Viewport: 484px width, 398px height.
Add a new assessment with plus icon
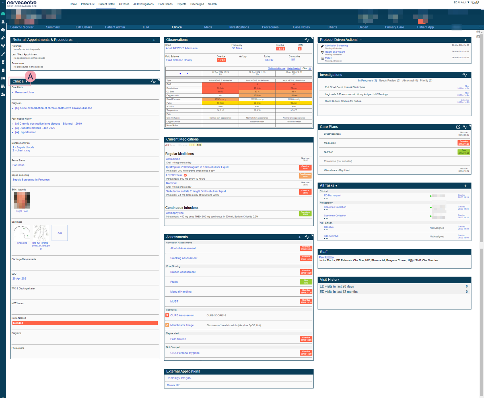tap(300, 237)
